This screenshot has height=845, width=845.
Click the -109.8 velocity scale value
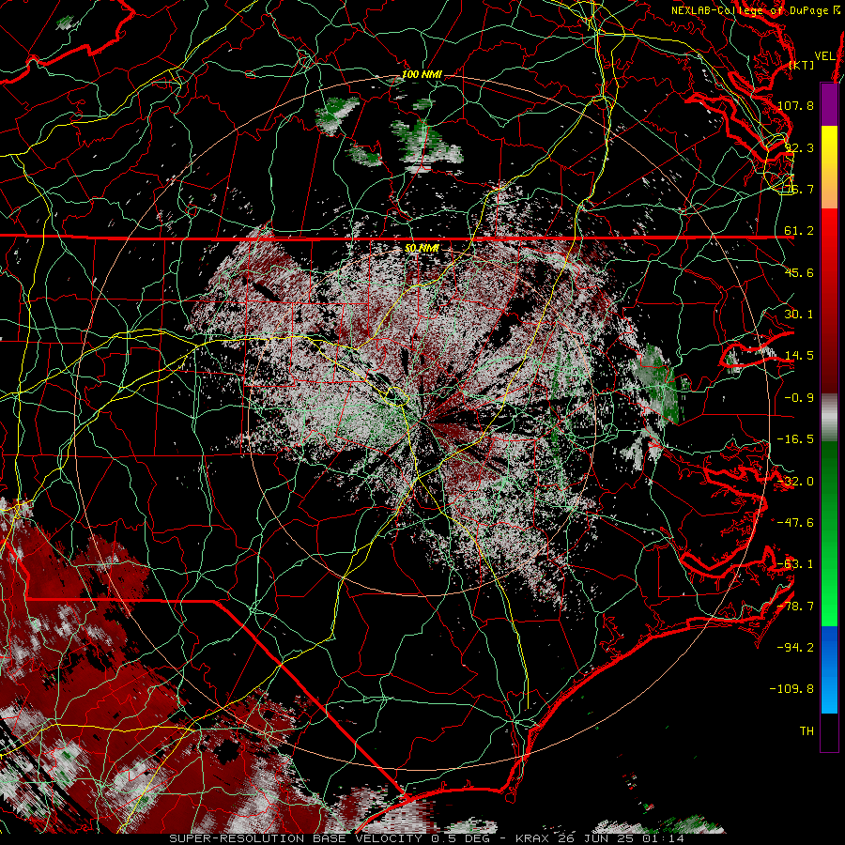pos(792,689)
